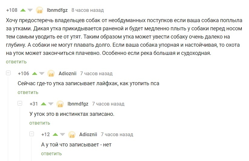The height and width of the screenshot is (161, 249).
Task: Collapse the +12 reply thread
Action: (x=32, y=134)
